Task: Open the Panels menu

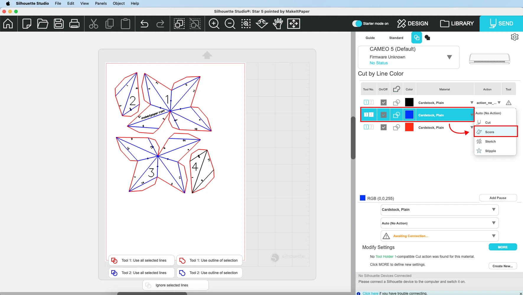Action: click(101, 3)
